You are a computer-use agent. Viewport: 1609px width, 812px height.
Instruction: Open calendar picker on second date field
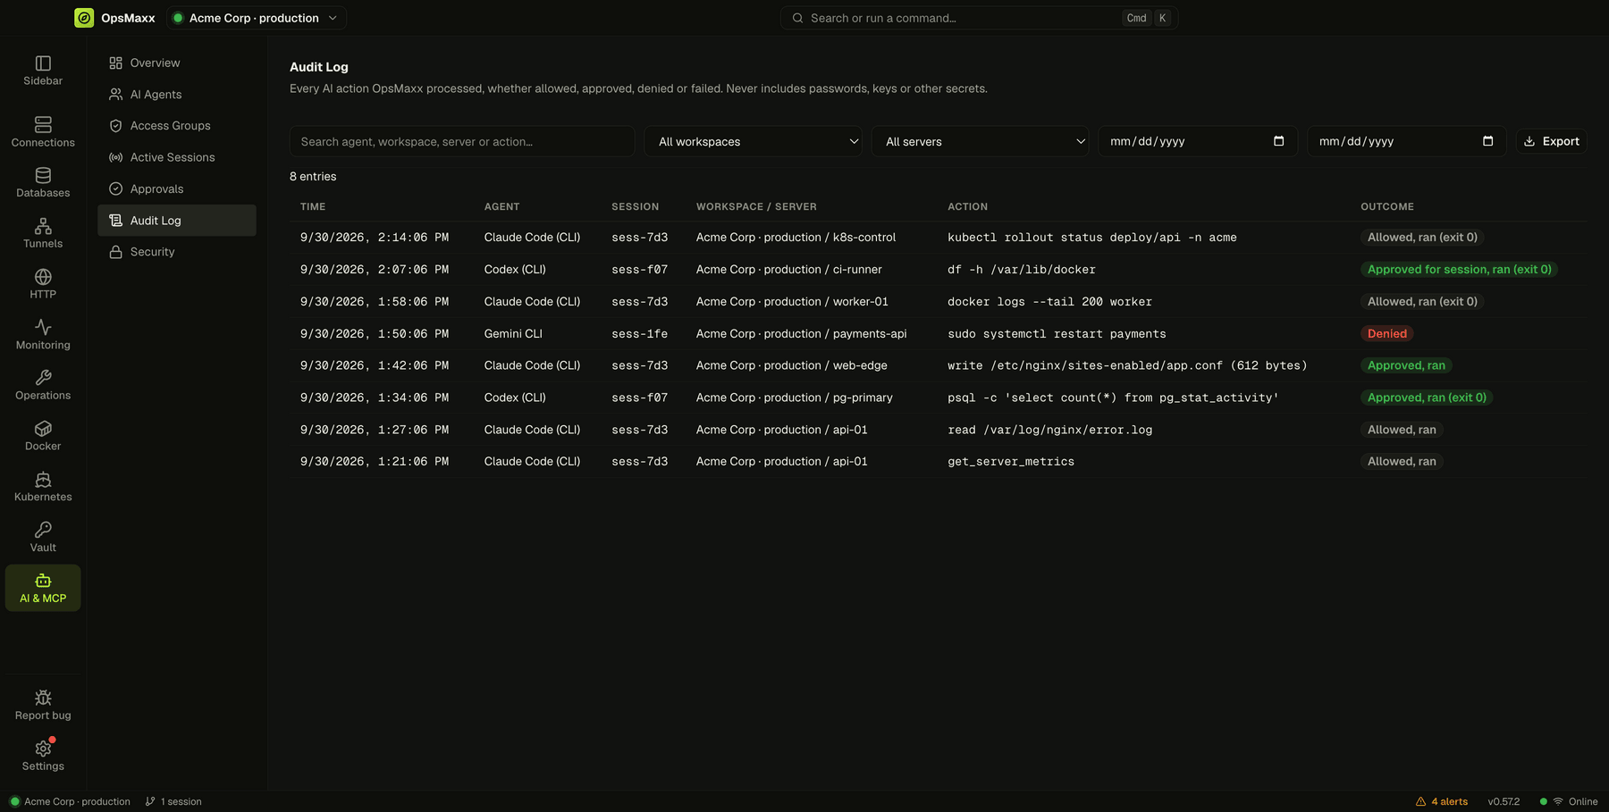[x=1487, y=141]
